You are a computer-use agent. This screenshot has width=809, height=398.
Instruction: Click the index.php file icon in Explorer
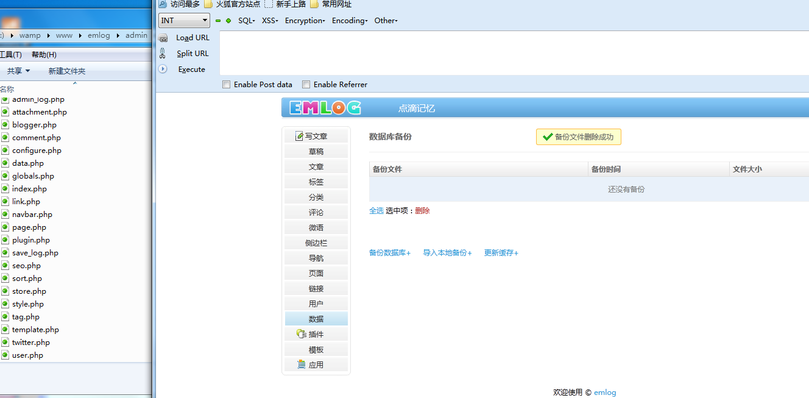(5, 189)
